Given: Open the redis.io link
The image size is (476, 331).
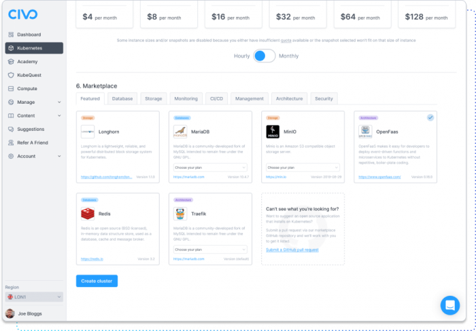Looking at the screenshot, I should click(x=92, y=259).
